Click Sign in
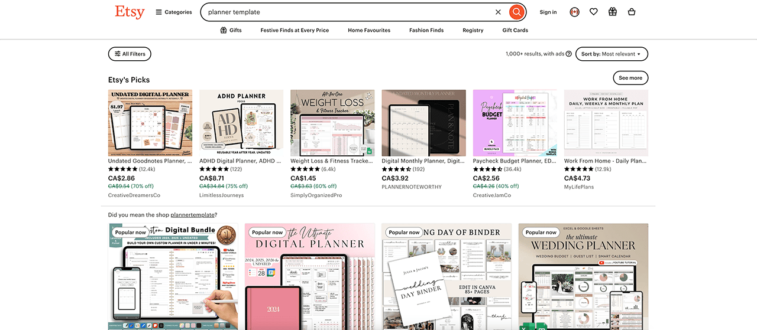This screenshot has height=330, width=757. 548,12
